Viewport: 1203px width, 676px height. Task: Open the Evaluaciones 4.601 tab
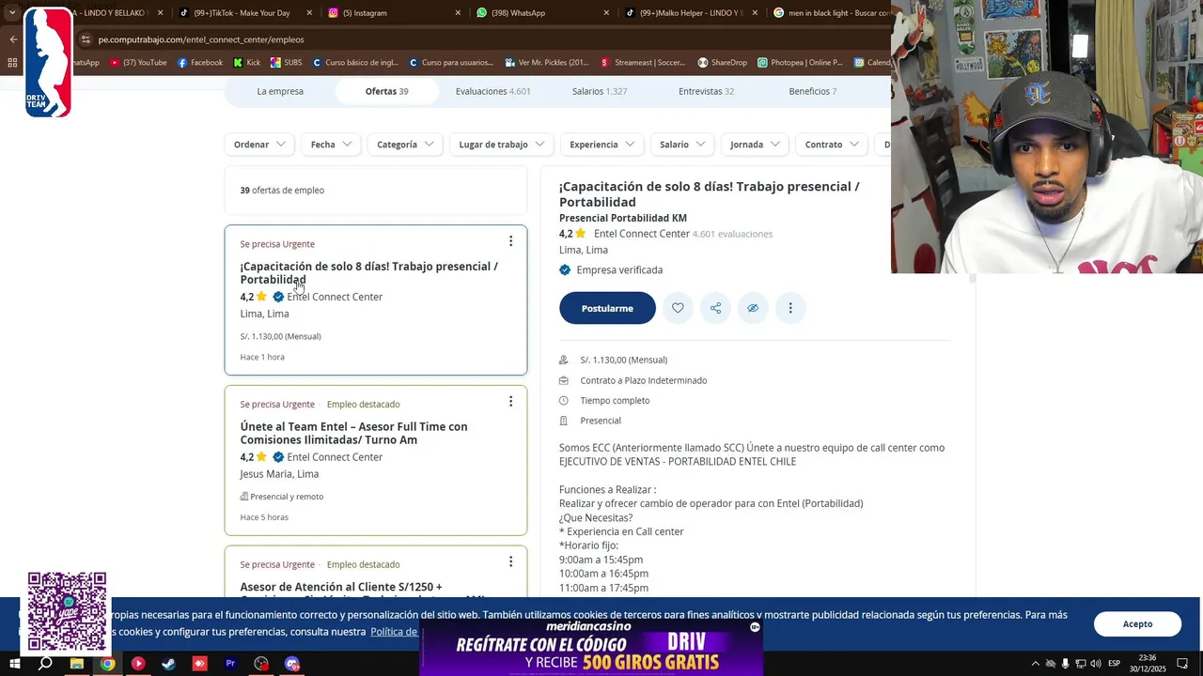pyautogui.click(x=492, y=91)
